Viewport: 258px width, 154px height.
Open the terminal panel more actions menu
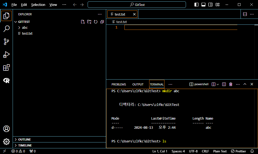[238, 84]
